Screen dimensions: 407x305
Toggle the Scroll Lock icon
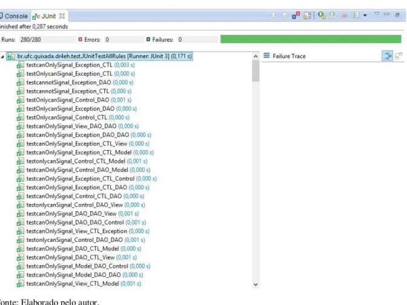pos(307,16)
